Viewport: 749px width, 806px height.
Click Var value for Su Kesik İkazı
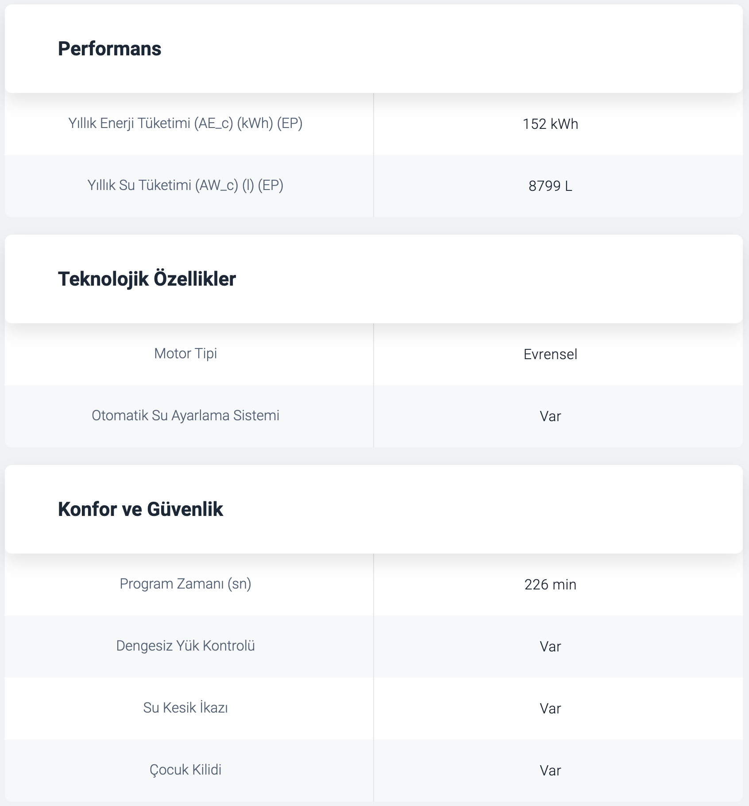tap(550, 709)
